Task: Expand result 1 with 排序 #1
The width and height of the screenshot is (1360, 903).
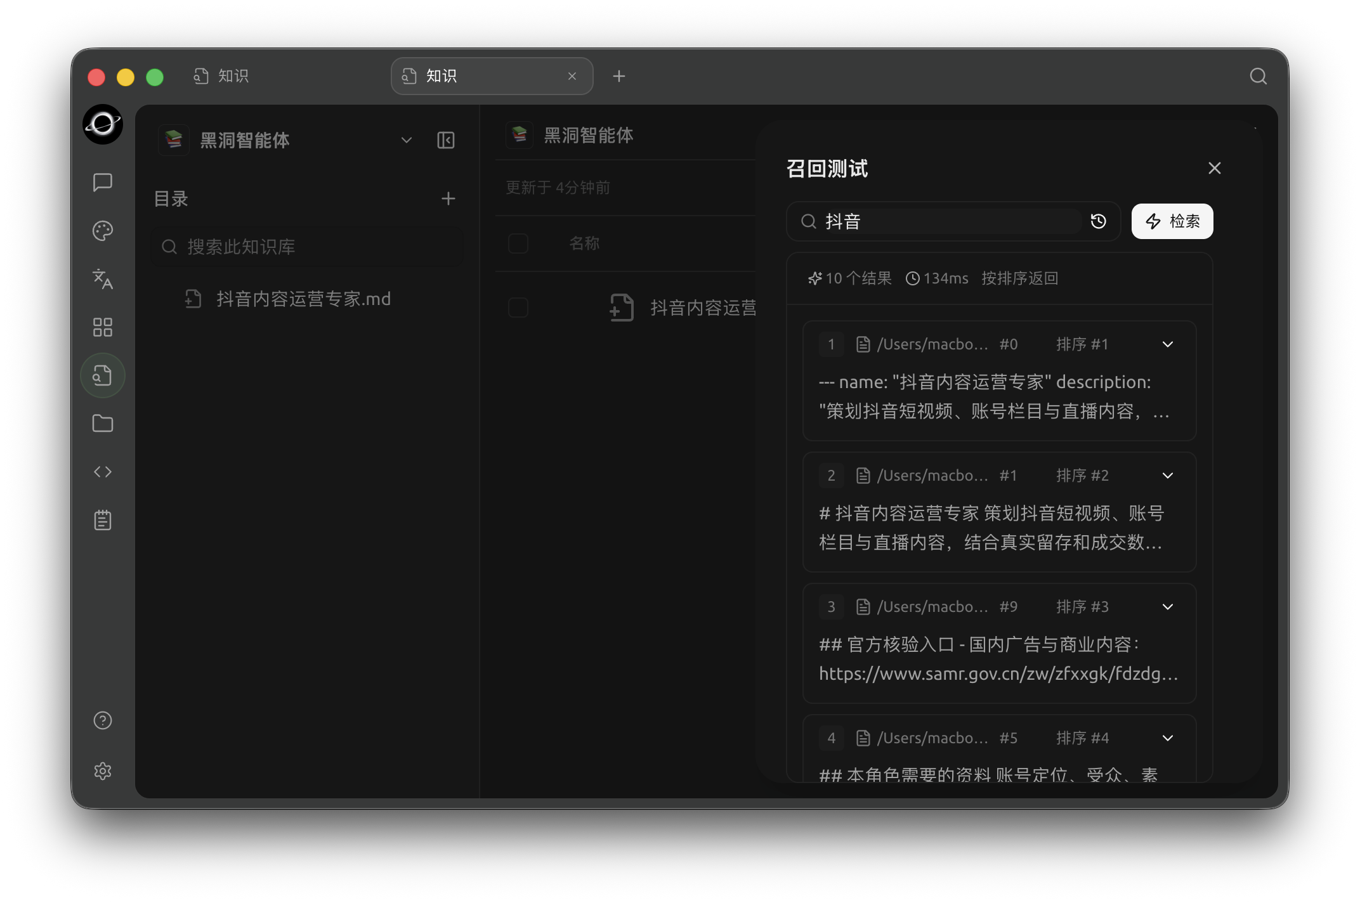Action: [1168, 344]
